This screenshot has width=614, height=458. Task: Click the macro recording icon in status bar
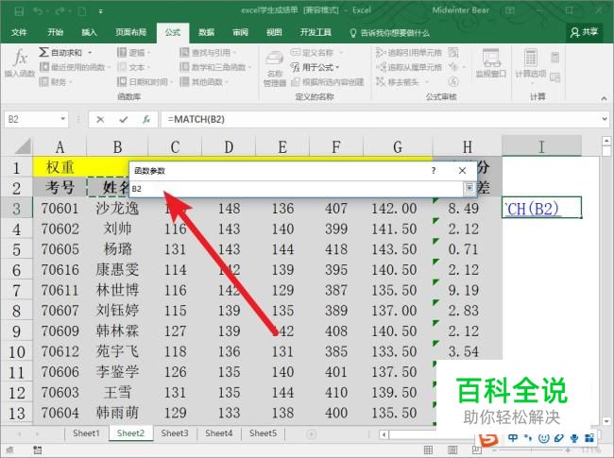point(37,450)
